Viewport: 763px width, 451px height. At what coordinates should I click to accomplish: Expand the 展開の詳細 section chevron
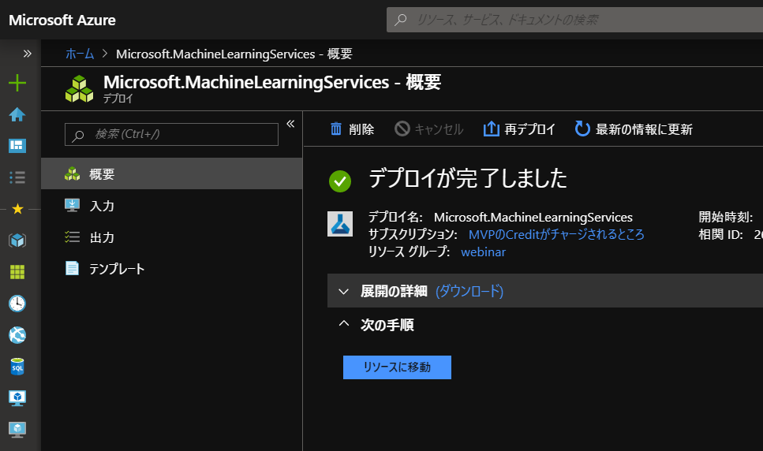(x=343, y=292)
